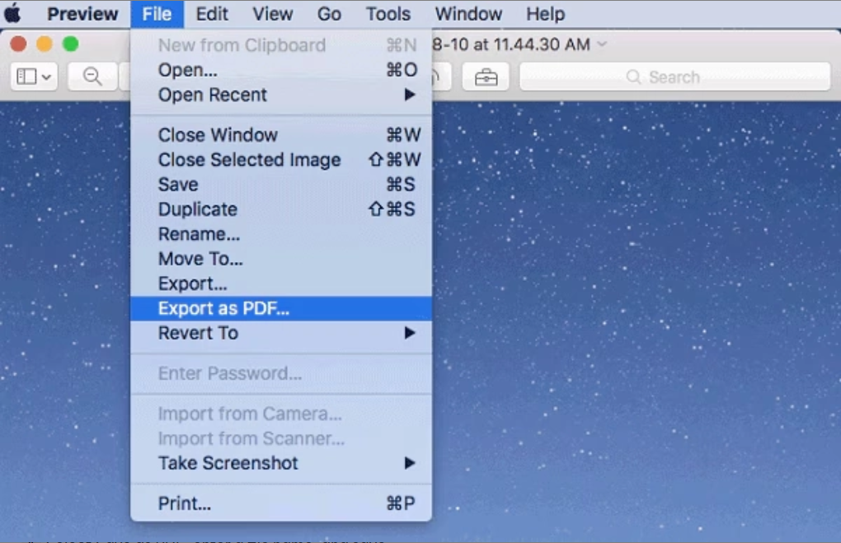This screenshot has width=841, height=543.
Task: Expand the Revert To submenu
Action: [197, 333]
